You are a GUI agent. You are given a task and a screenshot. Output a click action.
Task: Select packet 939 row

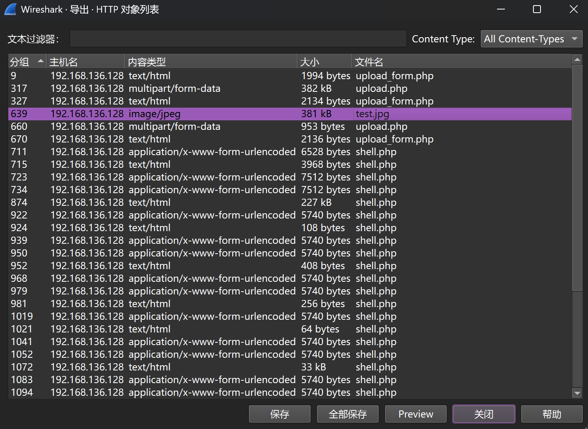tap(290, 240)
